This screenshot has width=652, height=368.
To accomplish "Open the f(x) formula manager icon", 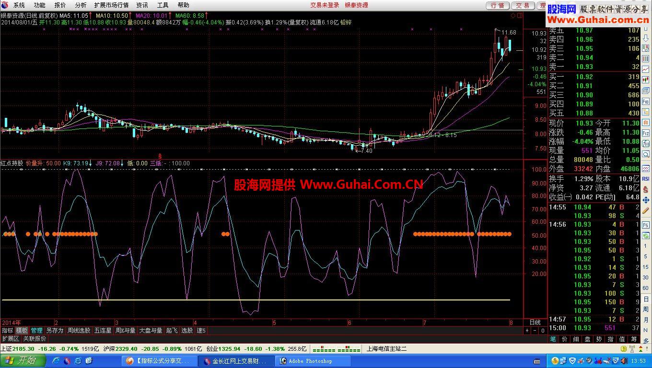I will click(646, 143).
